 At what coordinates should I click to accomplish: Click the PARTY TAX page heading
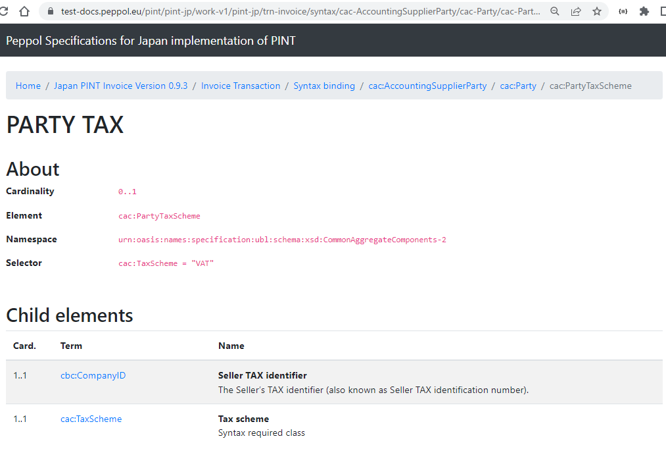point(64,125)
